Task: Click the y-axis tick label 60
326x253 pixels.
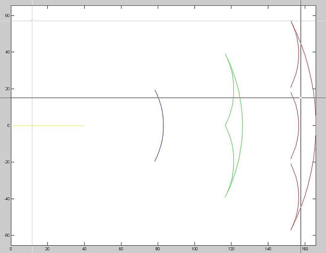Action: coord(5,15)
